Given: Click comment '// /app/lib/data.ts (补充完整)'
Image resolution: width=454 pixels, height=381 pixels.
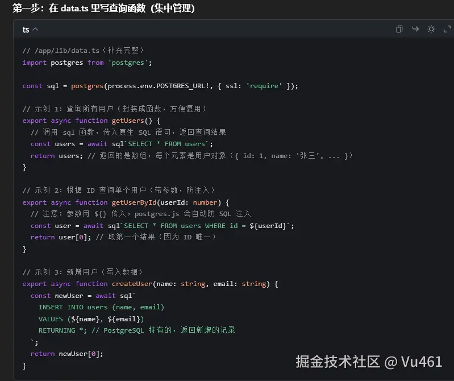Looking at the screenshot, I should 83,51.
